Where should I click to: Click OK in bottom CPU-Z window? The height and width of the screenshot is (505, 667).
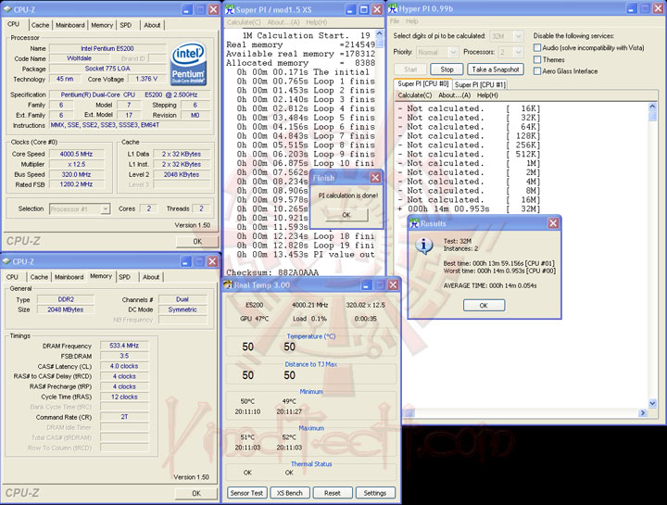(196, 493)
